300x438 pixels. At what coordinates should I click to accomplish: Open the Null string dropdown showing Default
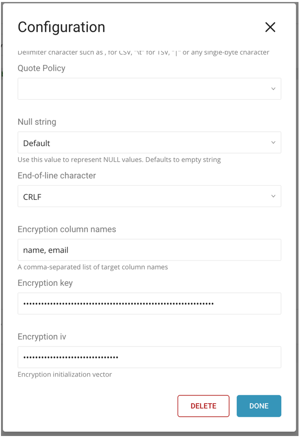(x=144, y=143)
